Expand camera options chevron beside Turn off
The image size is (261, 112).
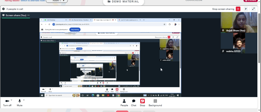tap(11, 100)
